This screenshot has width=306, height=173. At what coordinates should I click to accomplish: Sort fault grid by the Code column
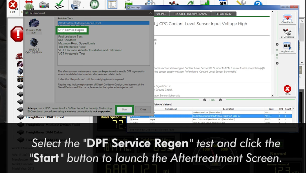271,109
